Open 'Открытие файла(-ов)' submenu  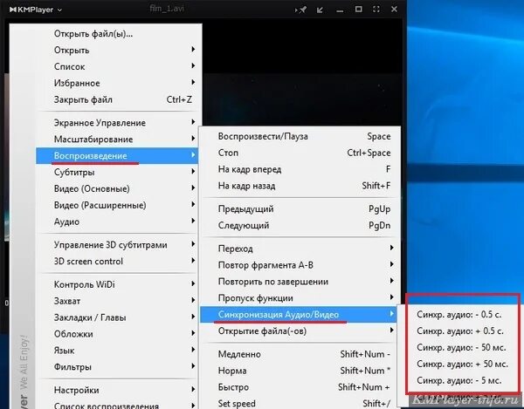pyautogui.click(x=299, y=331)
